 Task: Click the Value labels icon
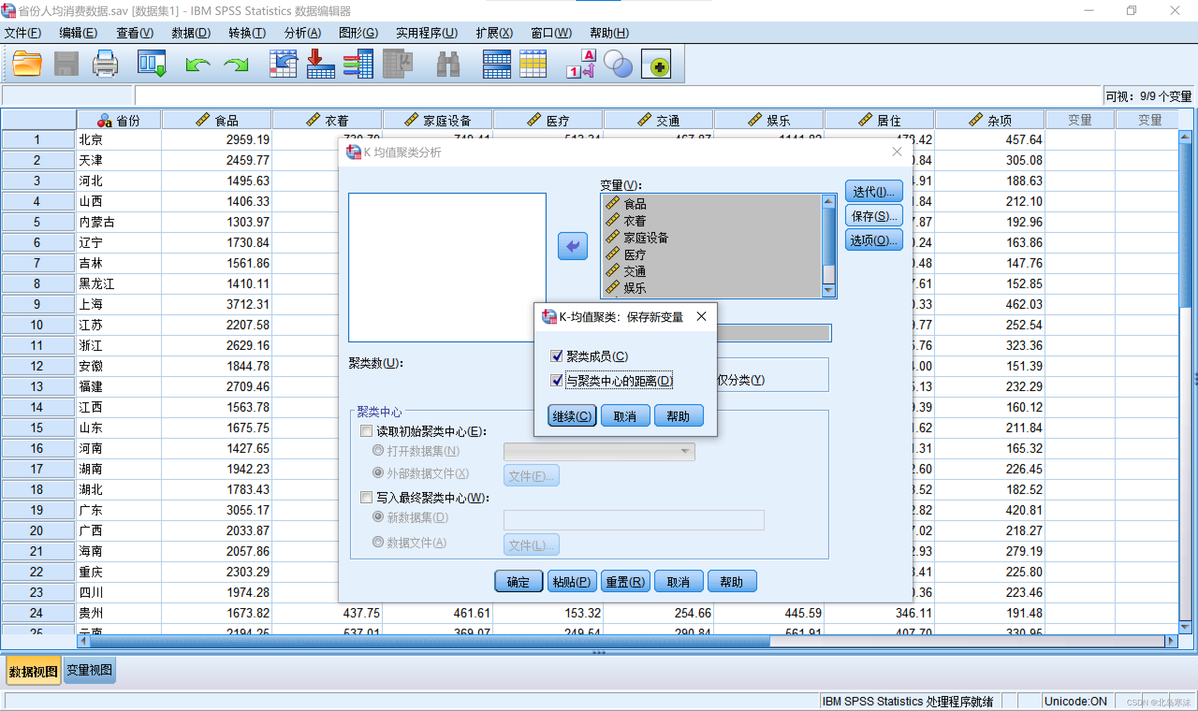(581, 64)
